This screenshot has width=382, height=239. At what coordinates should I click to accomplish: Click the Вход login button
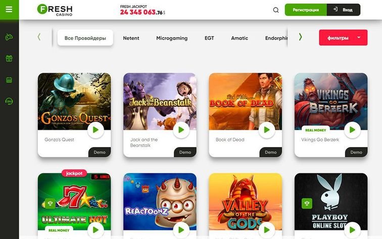[343, 10]
